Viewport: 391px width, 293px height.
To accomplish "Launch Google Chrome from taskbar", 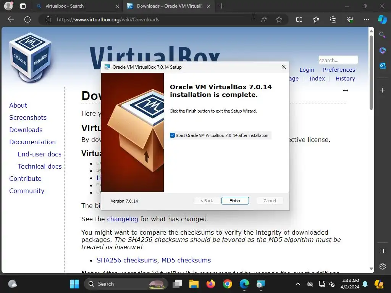I will 228,284.
